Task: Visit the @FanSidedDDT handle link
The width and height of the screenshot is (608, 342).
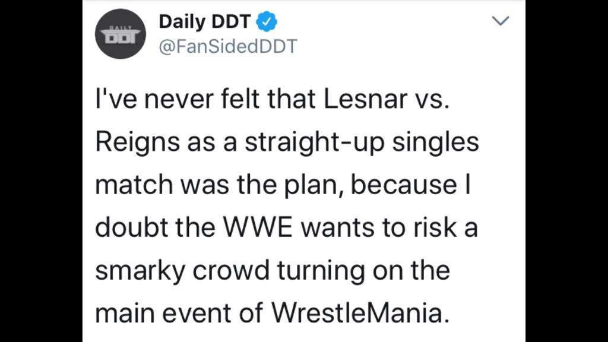Action: [x=228, y=46]
